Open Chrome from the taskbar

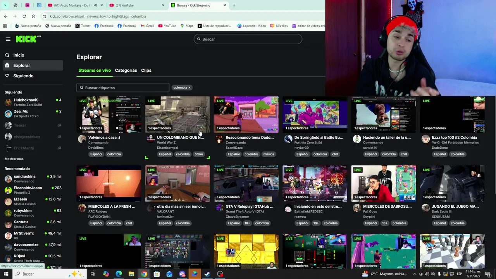(x=144, y=274)
